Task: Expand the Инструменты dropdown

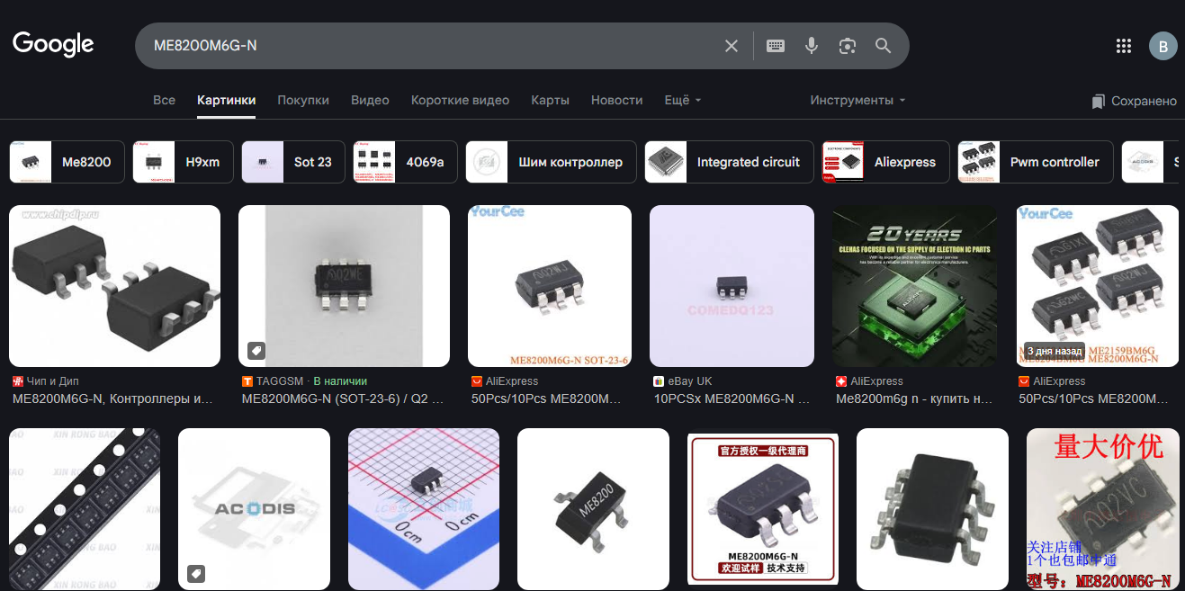Action: tap(857, 100)
